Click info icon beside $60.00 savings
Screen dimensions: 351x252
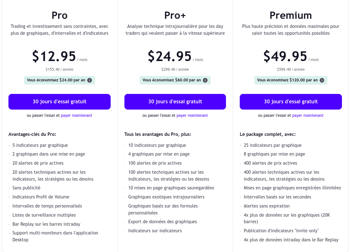205,80
